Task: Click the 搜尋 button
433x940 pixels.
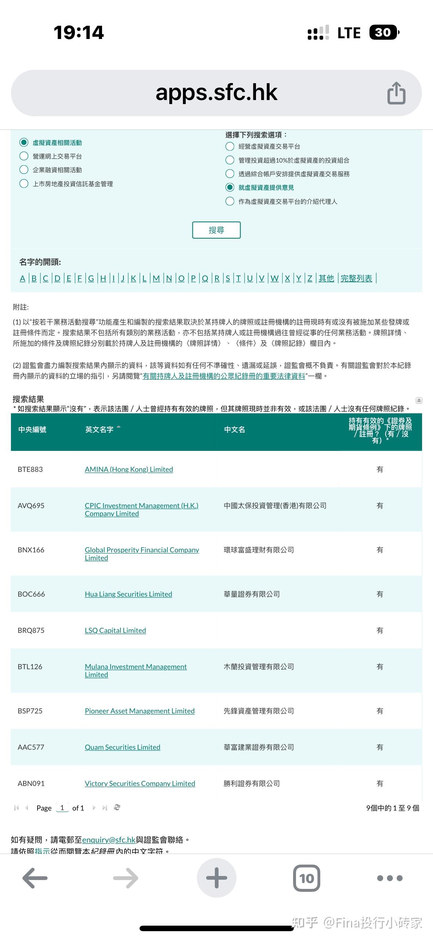Action: point(216,230)
